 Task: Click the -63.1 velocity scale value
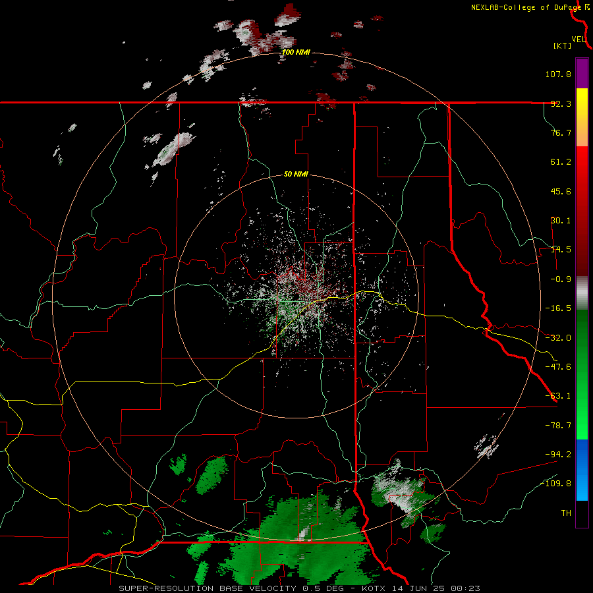pos(558,396)
